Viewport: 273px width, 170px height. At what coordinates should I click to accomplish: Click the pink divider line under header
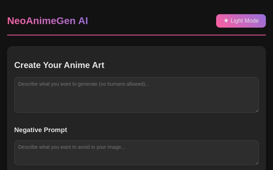[x=136, y=35]
